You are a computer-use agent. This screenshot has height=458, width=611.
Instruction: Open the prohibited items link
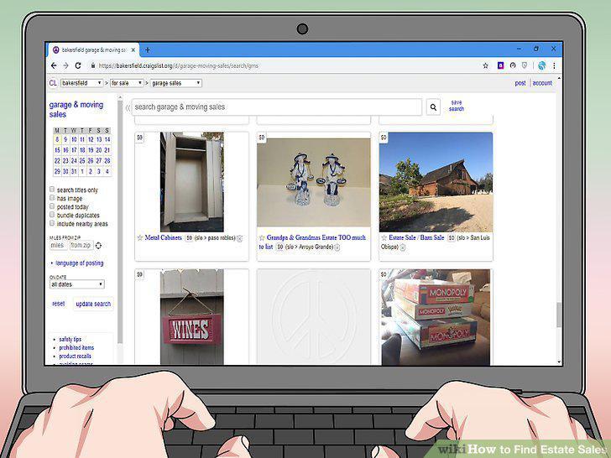[76, 348]
